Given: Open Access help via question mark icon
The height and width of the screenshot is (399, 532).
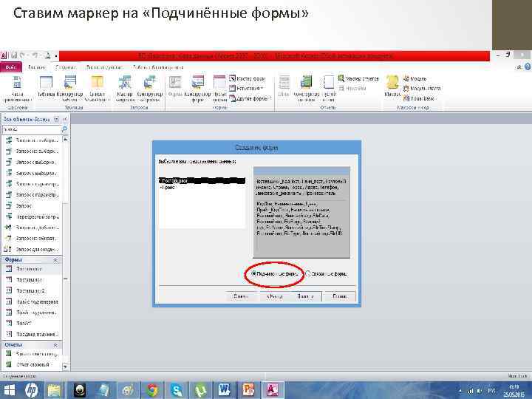Looking at the screenshot, I should coord(528,66).
